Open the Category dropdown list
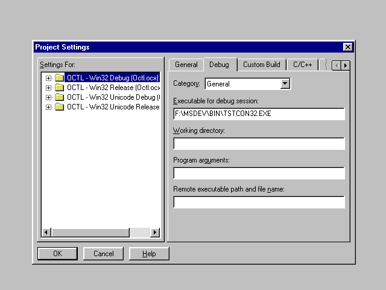Screen dimensions: 386x290 coord(285,84)
